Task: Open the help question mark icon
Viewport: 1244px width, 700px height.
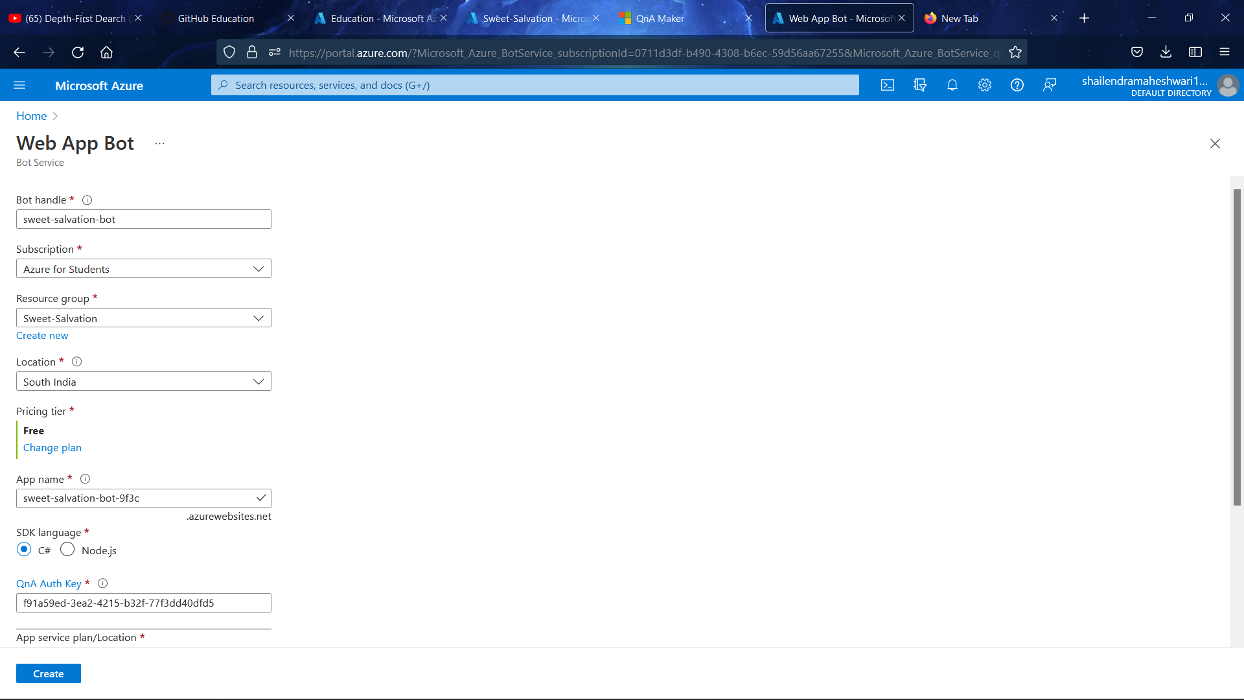Action: [1017, 85]
